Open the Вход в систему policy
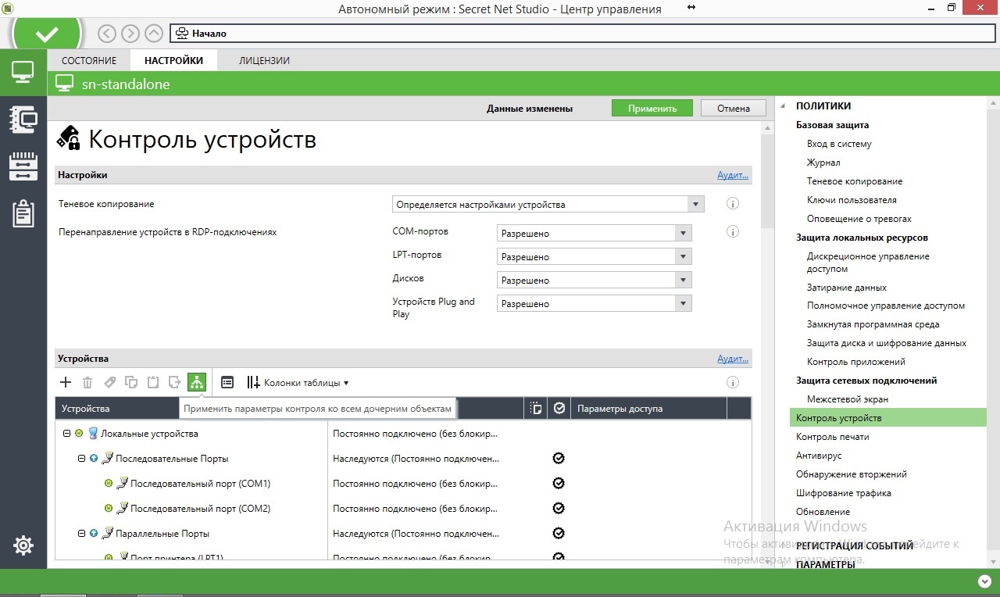This screenshot has width=1000, height=597. coord(839,144)
